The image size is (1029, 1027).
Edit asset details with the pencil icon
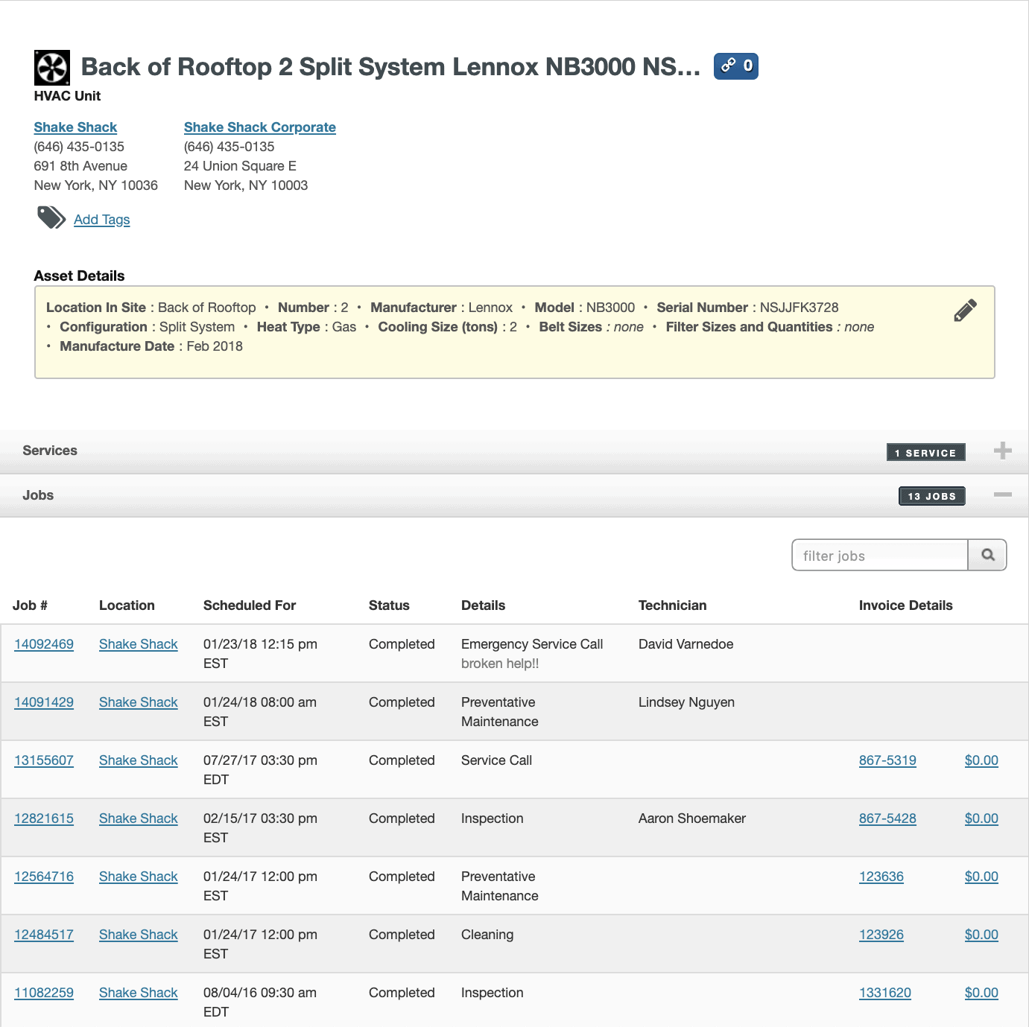point(965,311)
